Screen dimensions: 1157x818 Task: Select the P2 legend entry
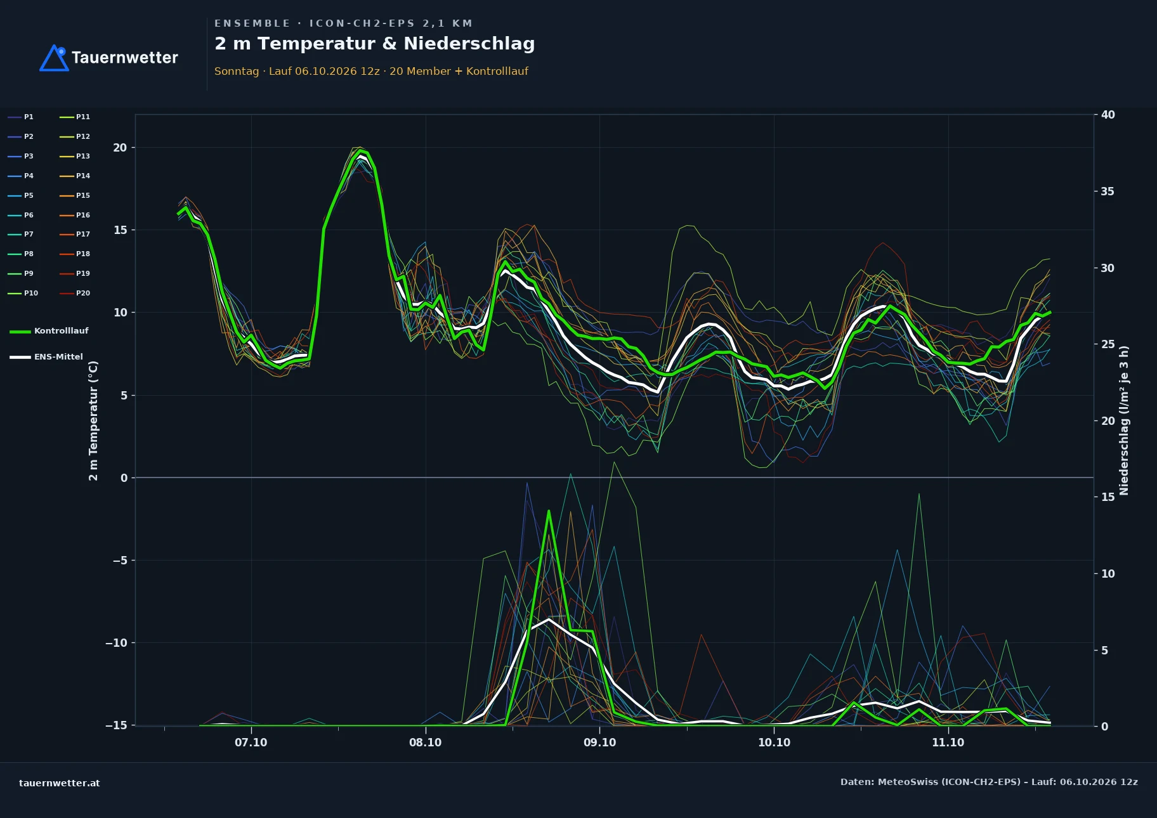pyautogui.click(x=21, y=136)
